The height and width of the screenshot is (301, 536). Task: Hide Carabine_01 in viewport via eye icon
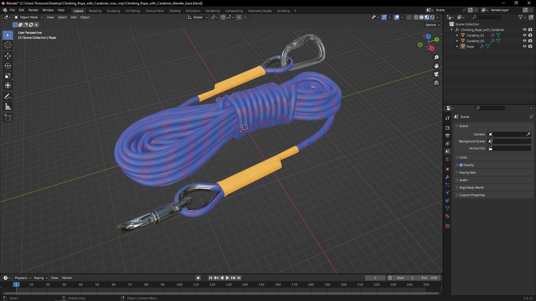(x=525, y=35)
